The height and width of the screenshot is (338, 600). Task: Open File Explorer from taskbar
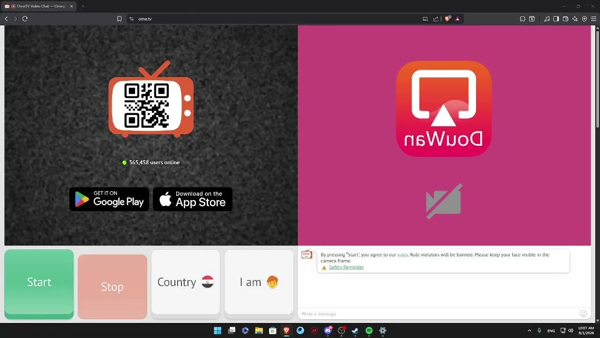click(x=259, y=330)
